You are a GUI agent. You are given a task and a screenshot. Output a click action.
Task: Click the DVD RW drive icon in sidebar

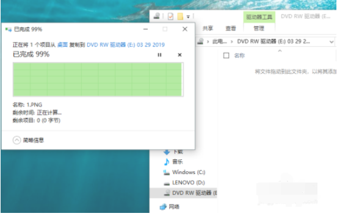click(167, 193)
